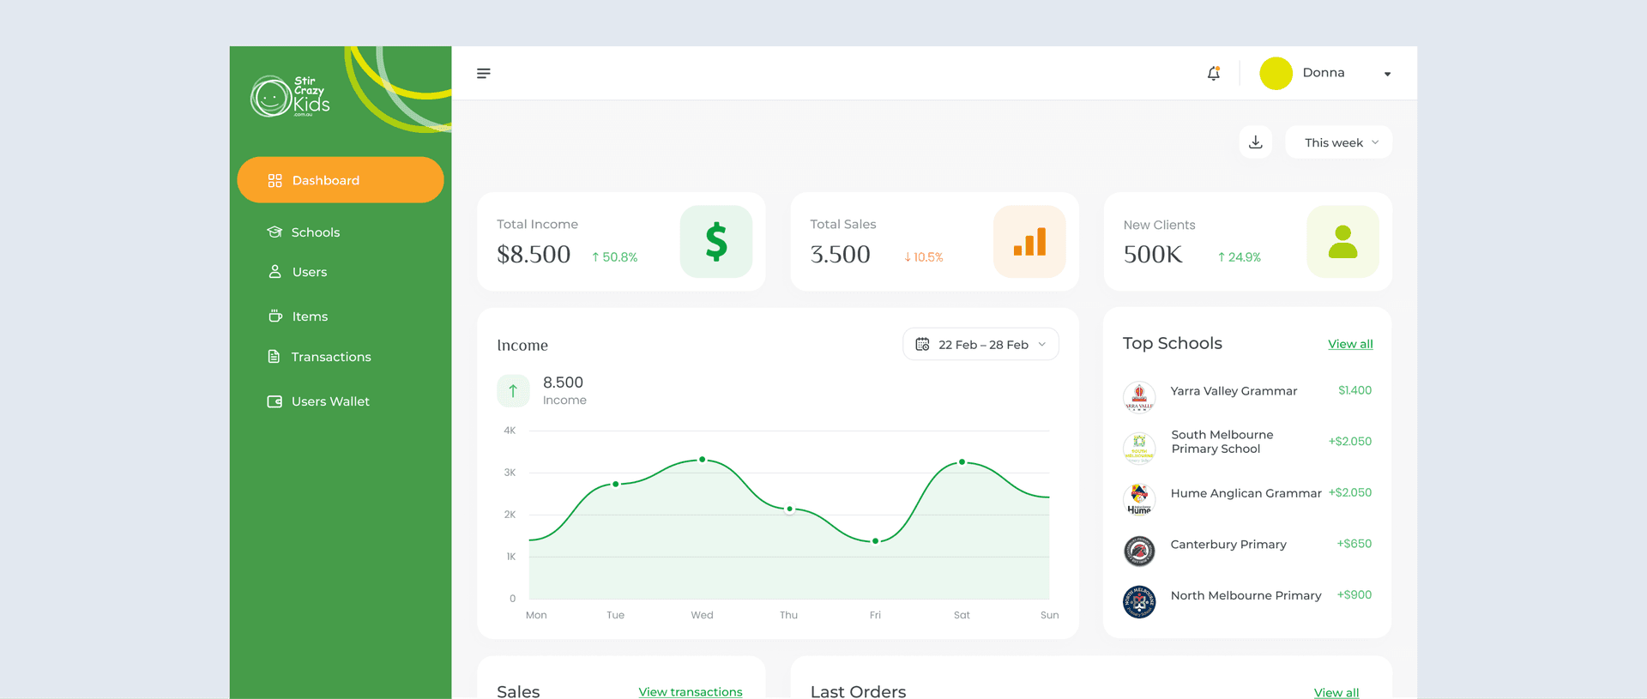Open Transactions page from sidebar
Image resolution: width=1647 pixels, height=699 pixels.
coord(330,357)
